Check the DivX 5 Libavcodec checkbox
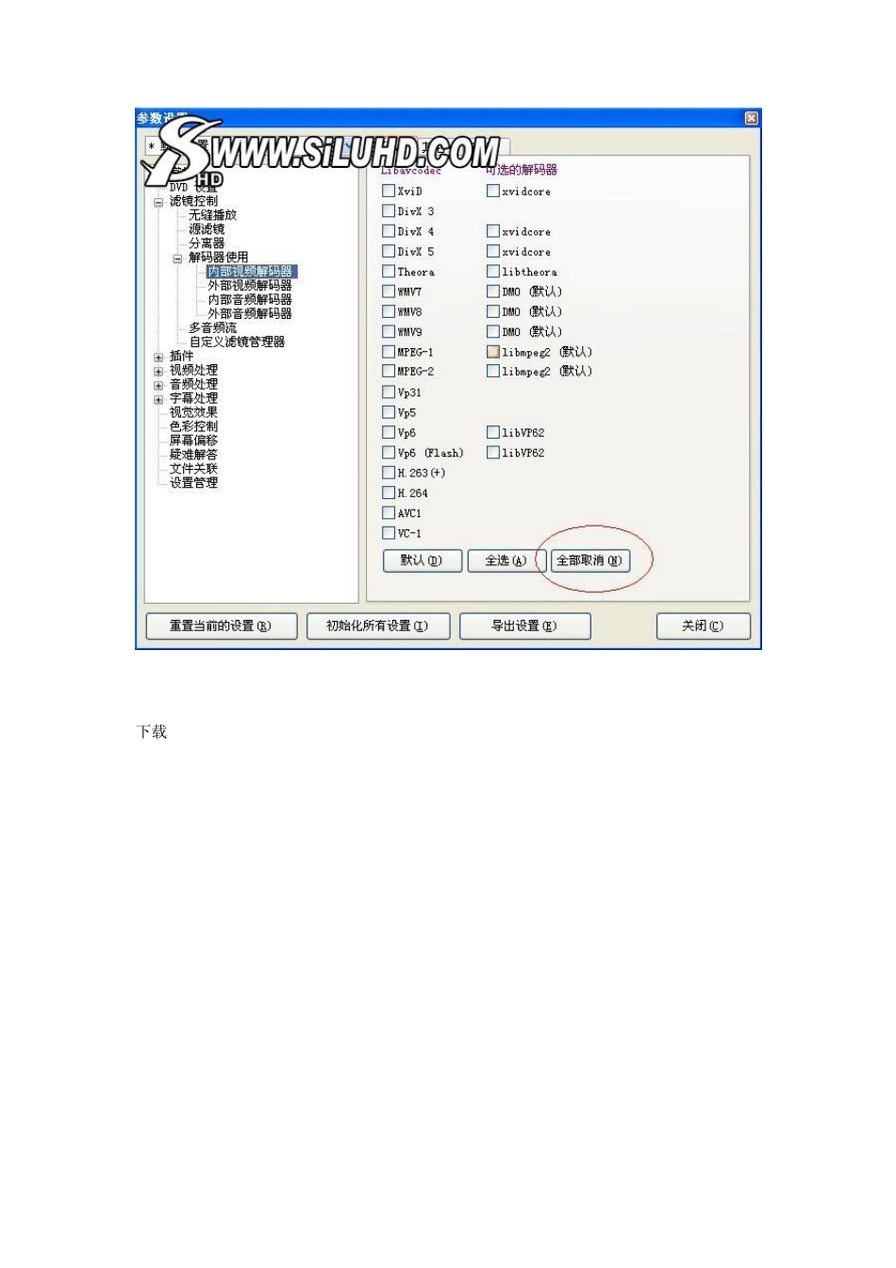This screenshot has height=1268, width=896. [x=389, y=251]
